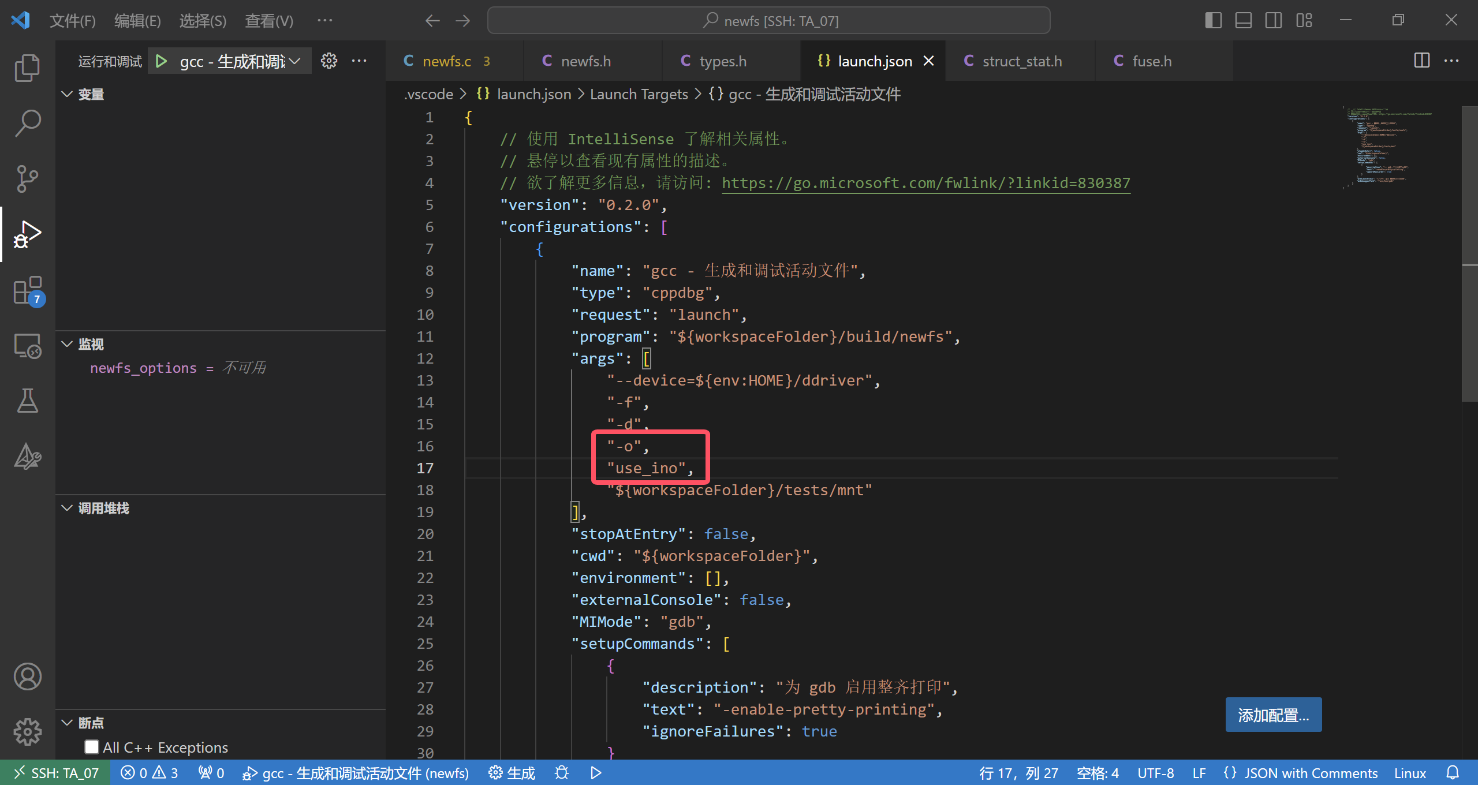
Task: Click the launch.json breadcrumb item
Action: 524,94
